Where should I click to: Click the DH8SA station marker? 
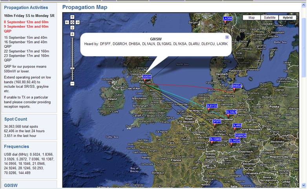click(x=236, y=86)
